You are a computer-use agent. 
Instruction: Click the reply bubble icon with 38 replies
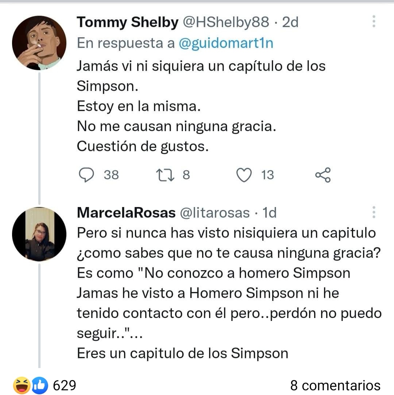click(x=86, y=175)
